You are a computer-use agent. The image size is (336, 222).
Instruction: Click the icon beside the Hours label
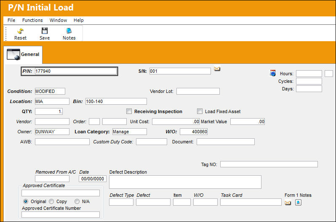tap(272, 73)
